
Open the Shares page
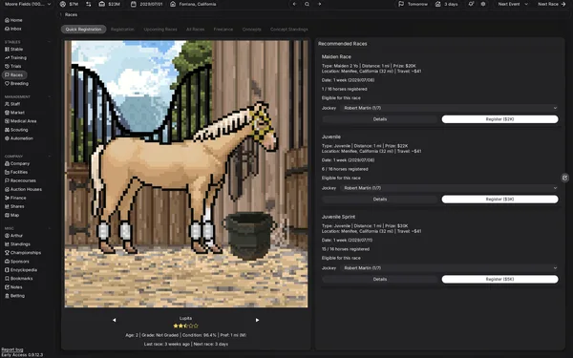click(x=13, y=206)
